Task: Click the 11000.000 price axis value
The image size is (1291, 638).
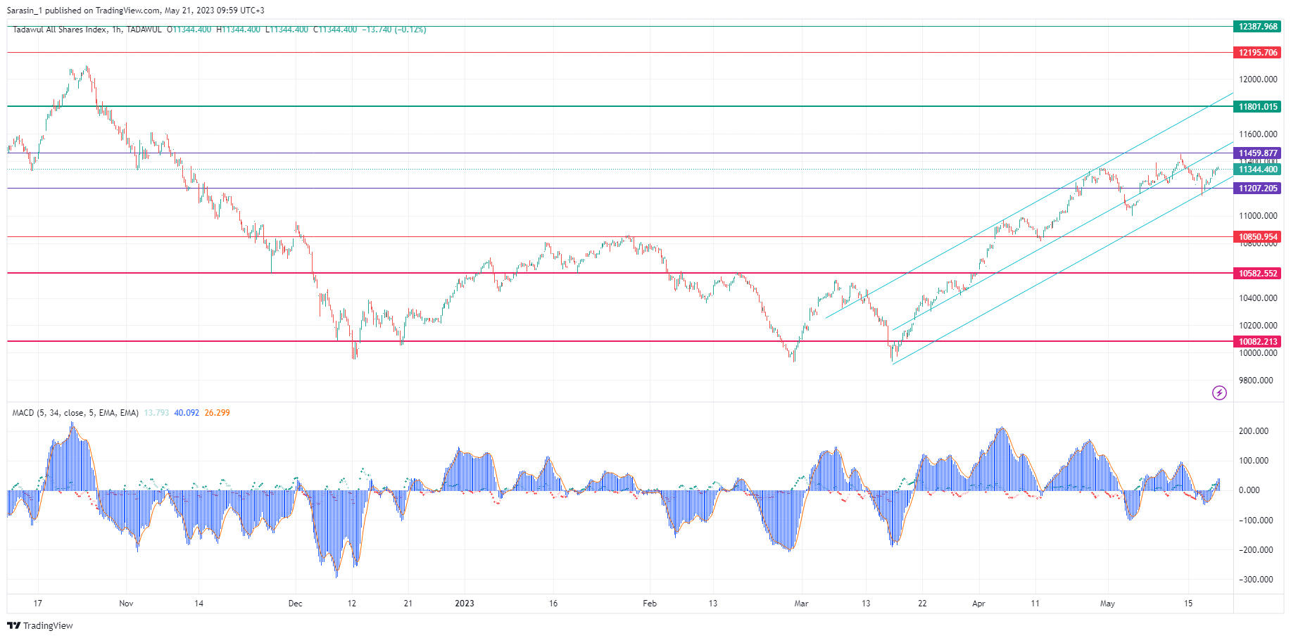Action: 1258,216
